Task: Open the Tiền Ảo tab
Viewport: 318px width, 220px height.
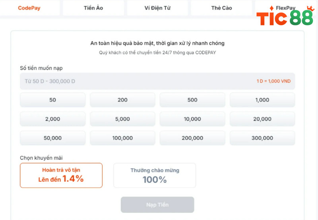Action: pos(93,8)
